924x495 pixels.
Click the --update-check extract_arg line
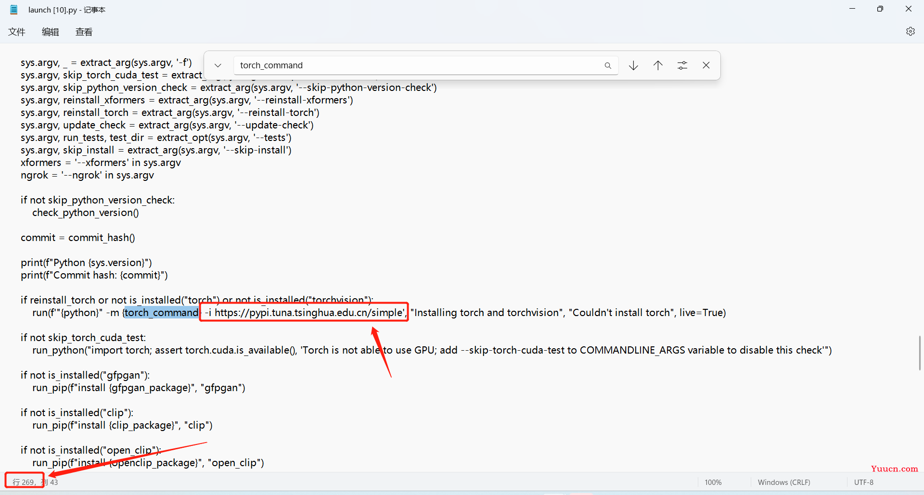(167, 125)
